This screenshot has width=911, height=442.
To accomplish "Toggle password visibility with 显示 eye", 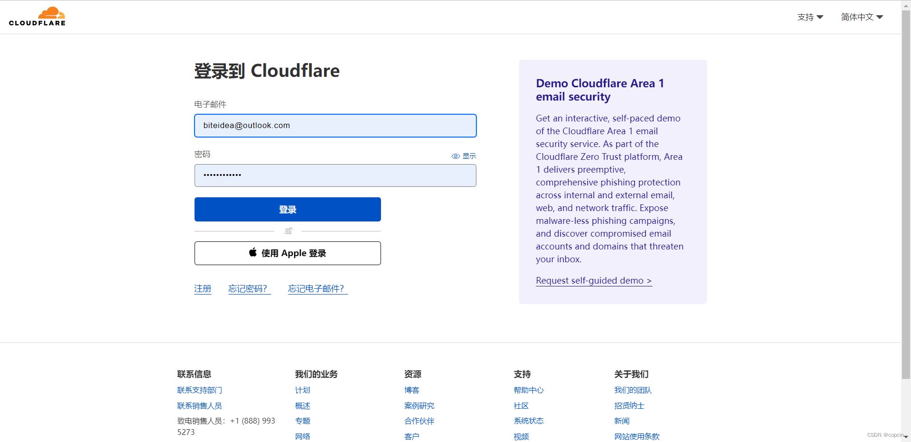I will pyautogui.click(x=464, y=156).
